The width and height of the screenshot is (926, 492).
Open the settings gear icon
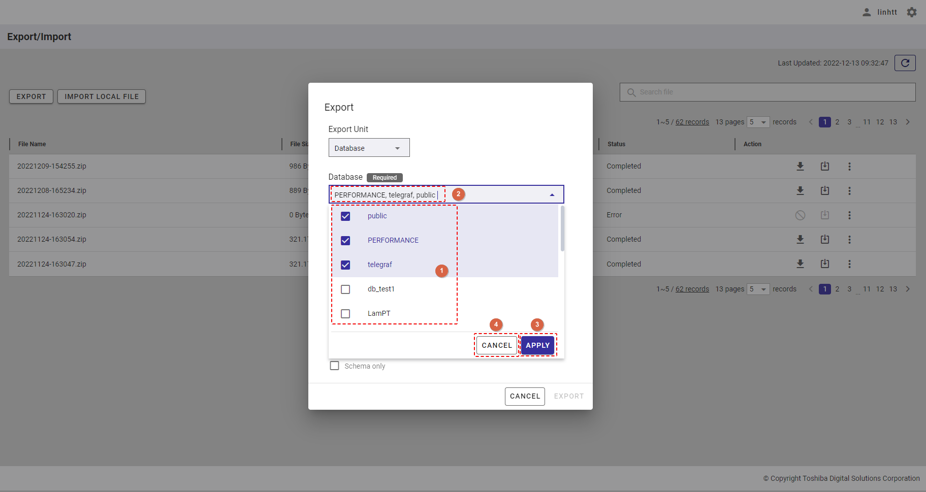pyautogui.click(x=912, y=12)
